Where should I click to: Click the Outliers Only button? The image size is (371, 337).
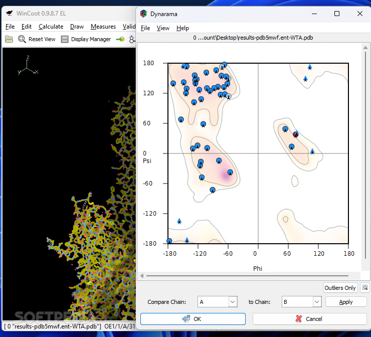click(x=340, y=287)
